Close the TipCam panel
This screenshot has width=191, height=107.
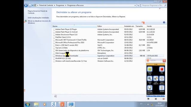click(x=164, y=61)
